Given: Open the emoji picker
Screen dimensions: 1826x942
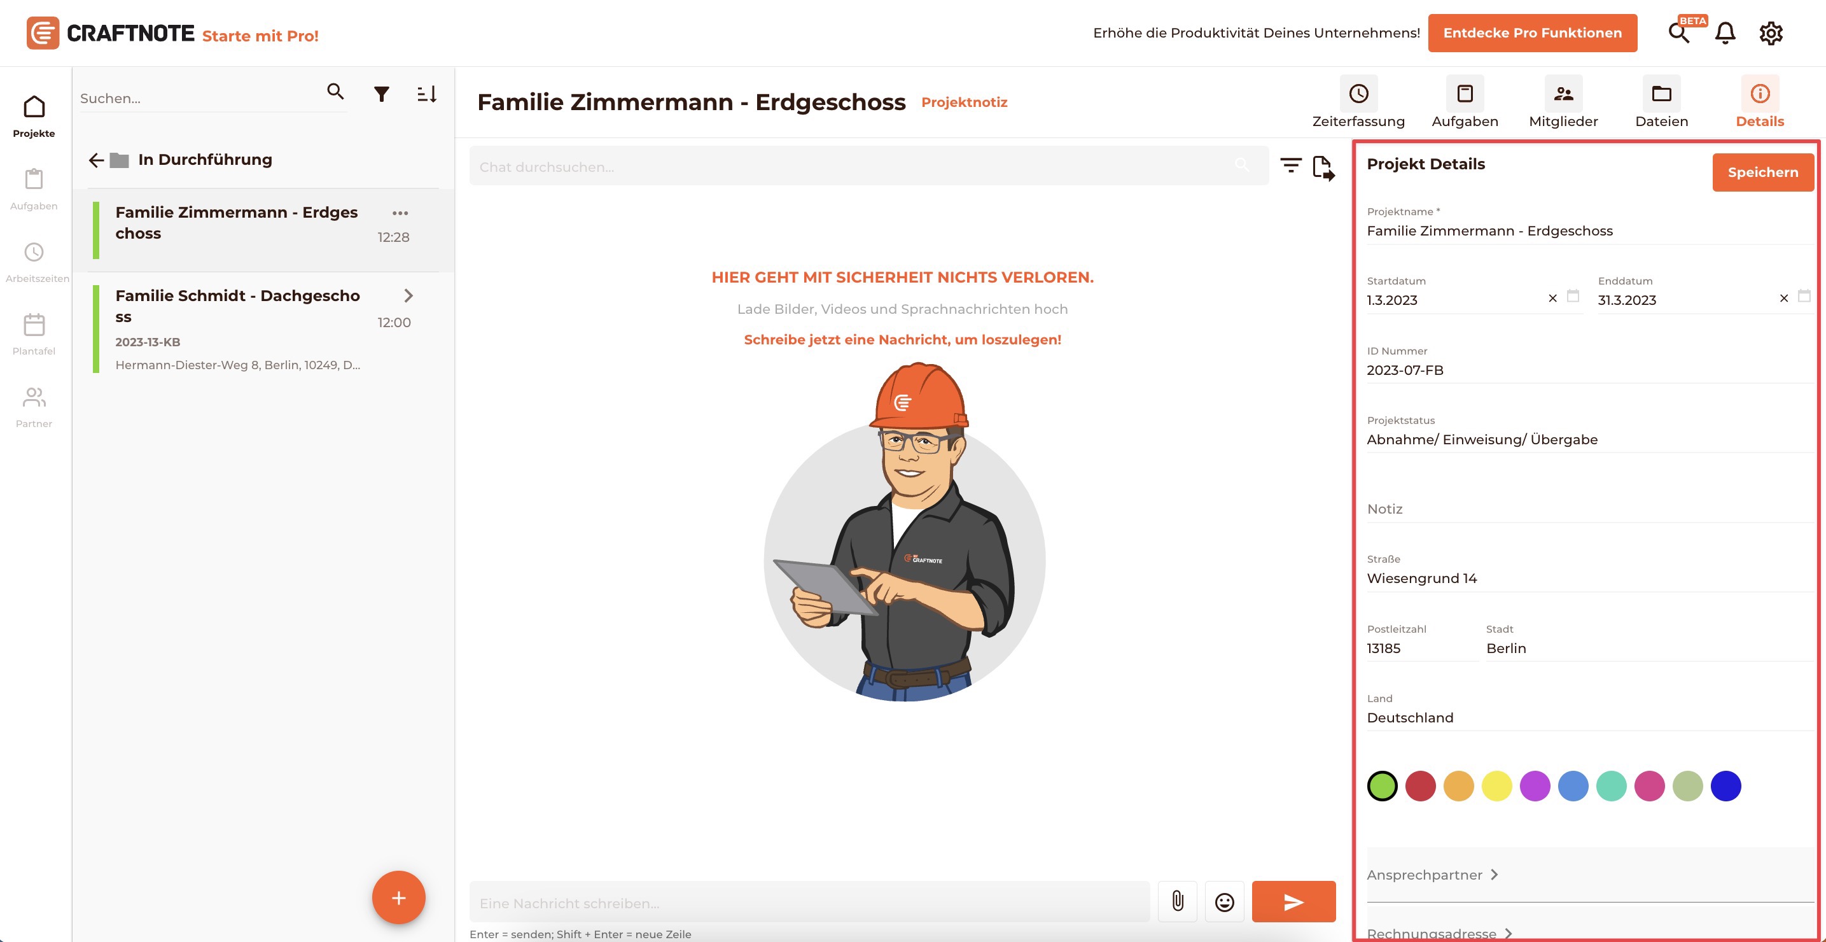Looking at the screenshot, I should coord(1224,901).
